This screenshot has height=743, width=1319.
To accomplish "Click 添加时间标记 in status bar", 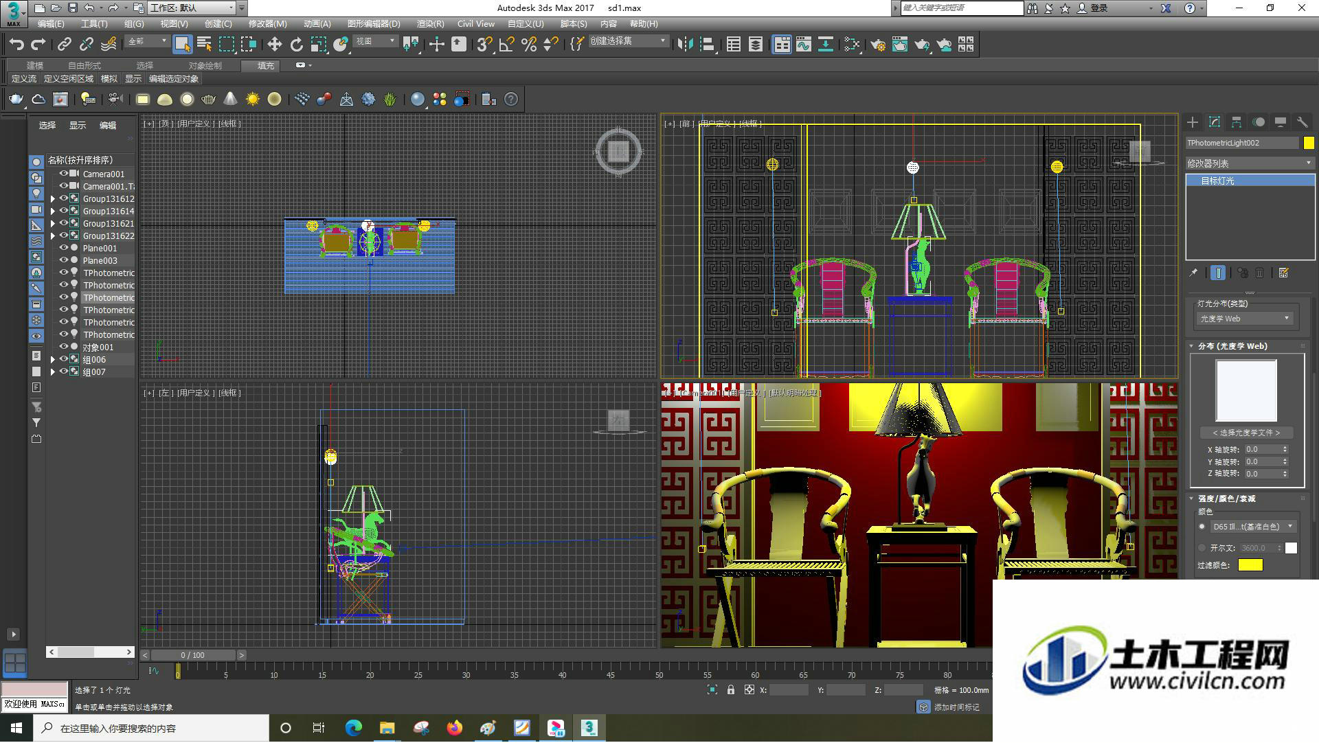I will pos(956,707).
